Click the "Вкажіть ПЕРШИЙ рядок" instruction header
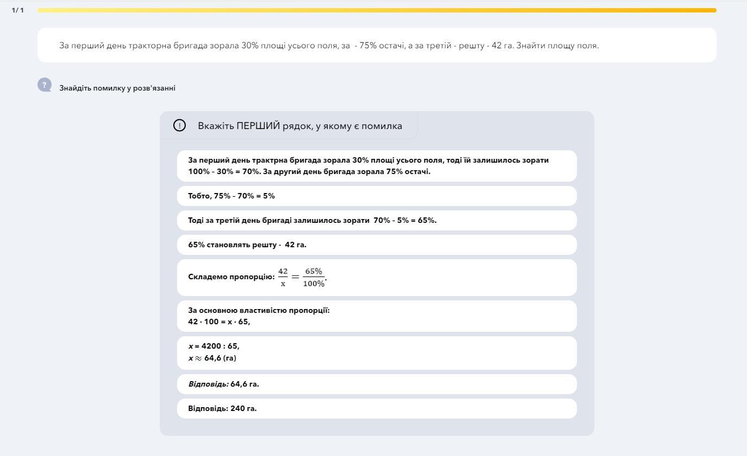This screenshot has height=456, width=747. point(300,126)
